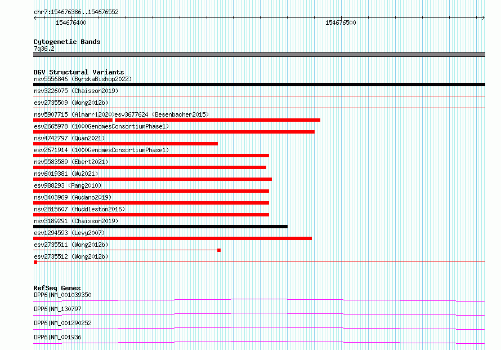501x350 pixels.
Task: Open nsv3403969 (Audano2019) variant label
Action: pos(73,197)
